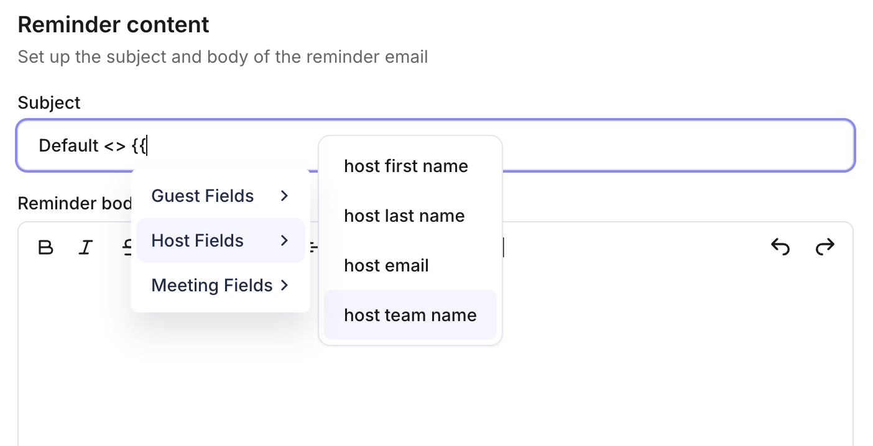Expand the Meeting Fields chevron arrow

(x=285, y=285)
